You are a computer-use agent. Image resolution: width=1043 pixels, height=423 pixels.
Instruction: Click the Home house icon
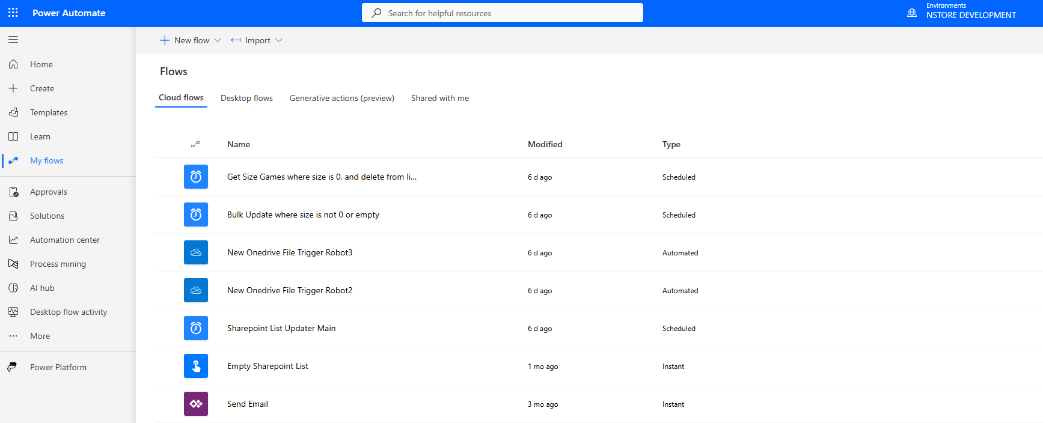tap(13, 64)
